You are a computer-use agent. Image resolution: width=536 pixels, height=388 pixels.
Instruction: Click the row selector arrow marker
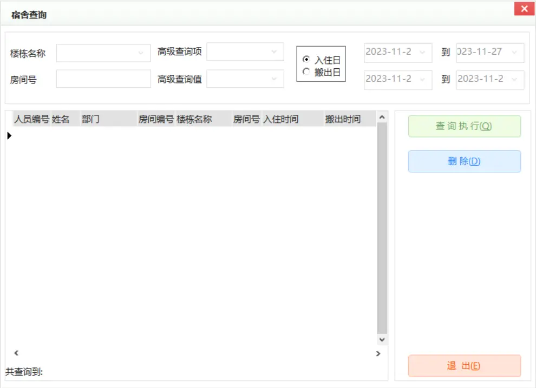tap(9, 135)
